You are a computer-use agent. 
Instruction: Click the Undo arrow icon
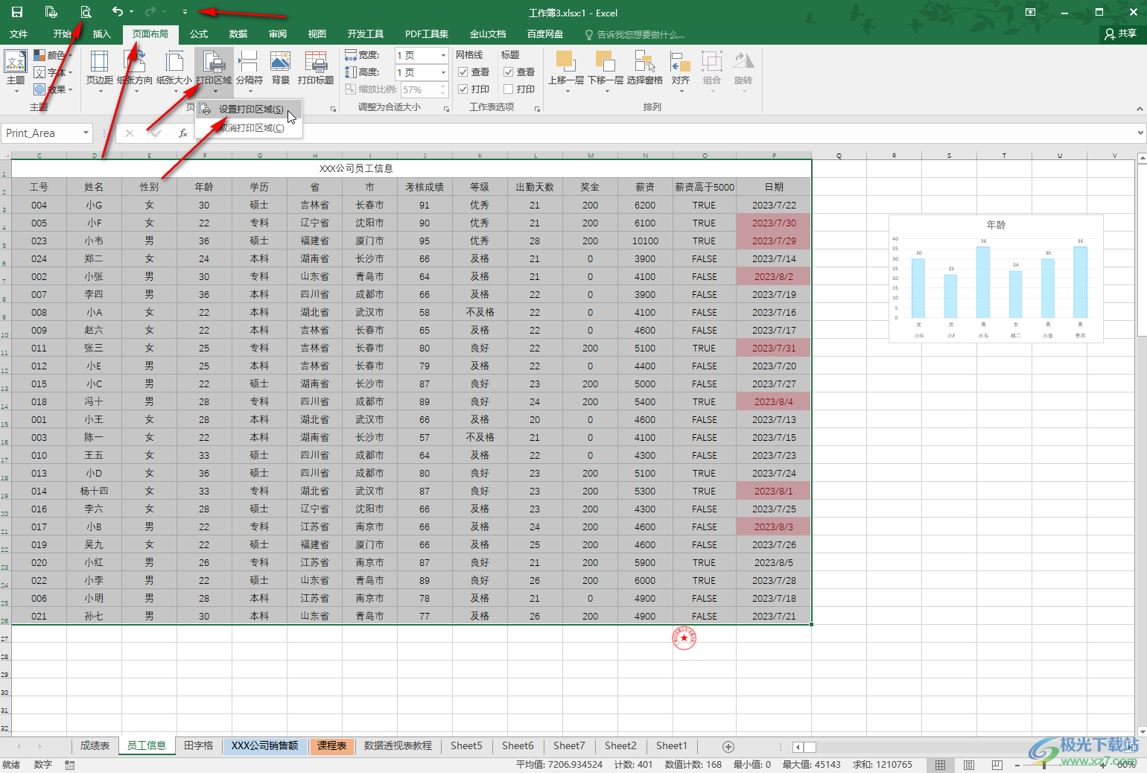[x=117, y=12]
